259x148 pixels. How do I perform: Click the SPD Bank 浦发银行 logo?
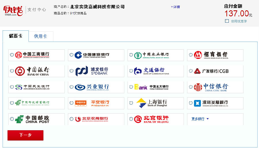92,71
